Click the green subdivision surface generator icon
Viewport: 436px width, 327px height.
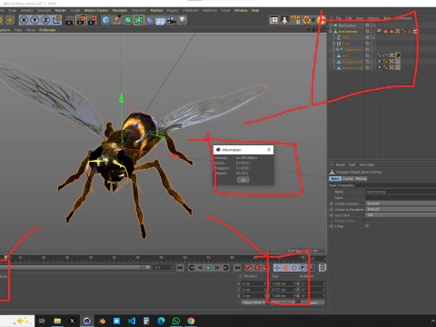128,20
